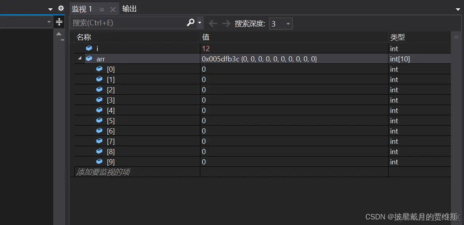The width and height of the screenshot is (464, 225).
Task: Open the settings gear in left panel header
Action: [61, 8]
